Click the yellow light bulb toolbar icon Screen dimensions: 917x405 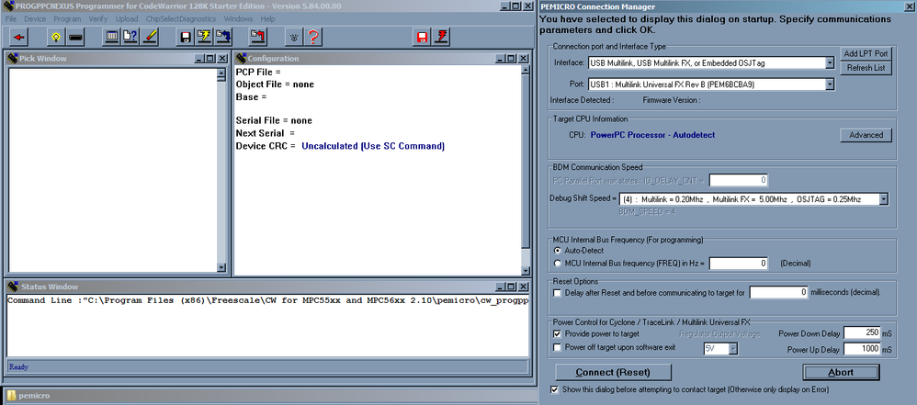(x=55, y=38)
